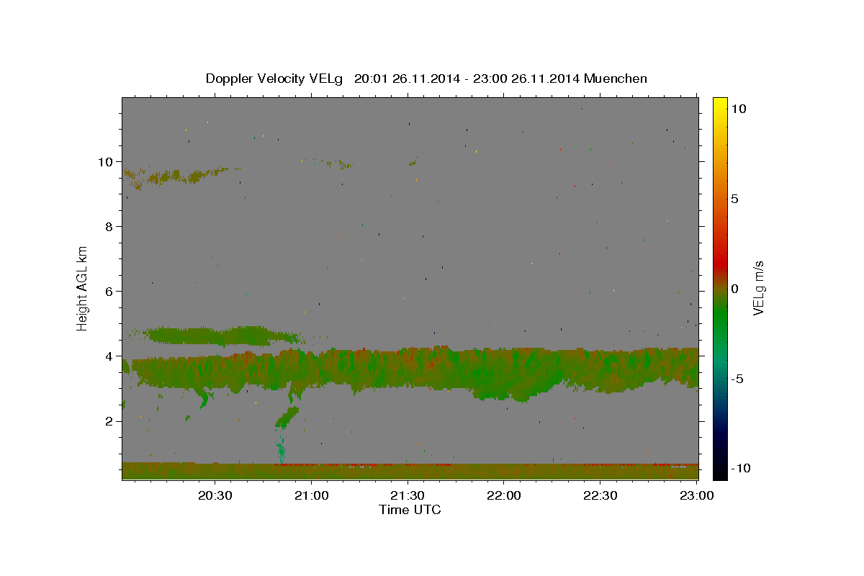
Task: Click the 22:00 time tick label
Action: pos(504,495)
